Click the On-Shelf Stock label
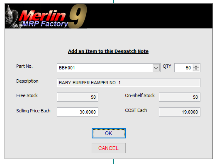The width and height of the screenshot is (217, 164). coord(140,95)
